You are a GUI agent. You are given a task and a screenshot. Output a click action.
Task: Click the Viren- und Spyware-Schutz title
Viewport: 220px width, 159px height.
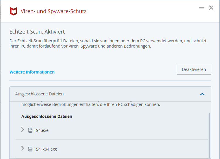point(54,11)
